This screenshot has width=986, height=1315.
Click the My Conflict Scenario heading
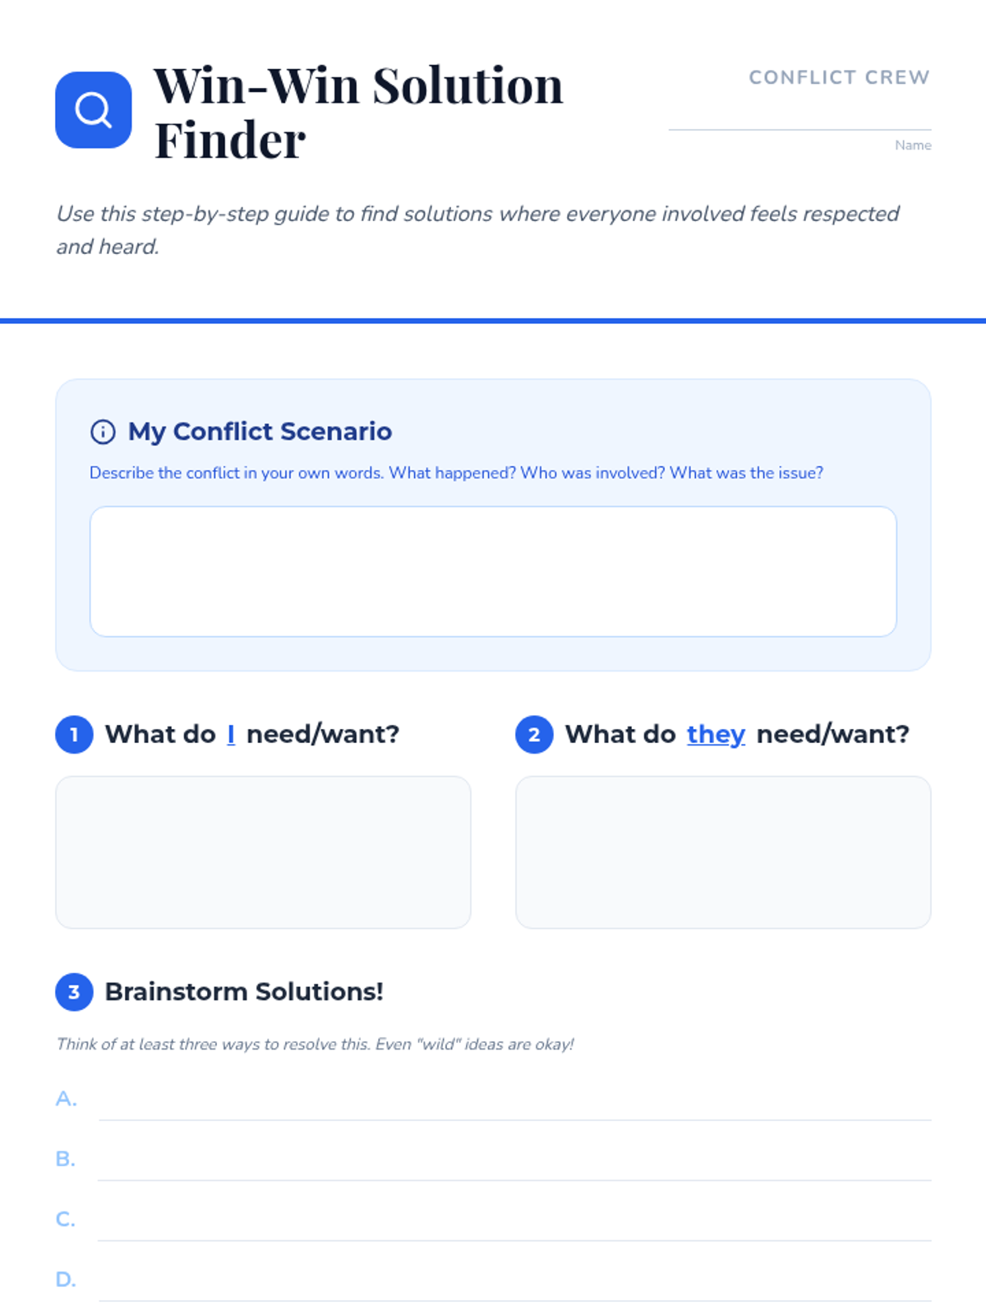[260, 431]
